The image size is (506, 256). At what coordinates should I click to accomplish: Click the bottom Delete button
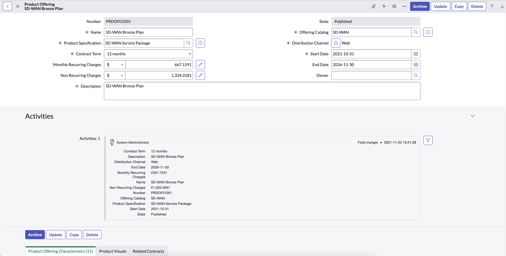[92, 235]
